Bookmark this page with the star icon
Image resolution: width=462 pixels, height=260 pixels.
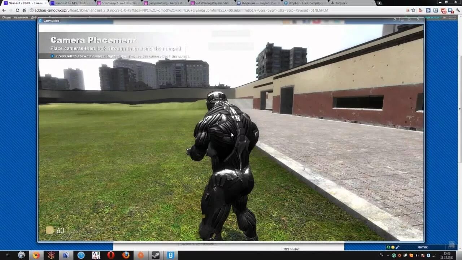413,10
